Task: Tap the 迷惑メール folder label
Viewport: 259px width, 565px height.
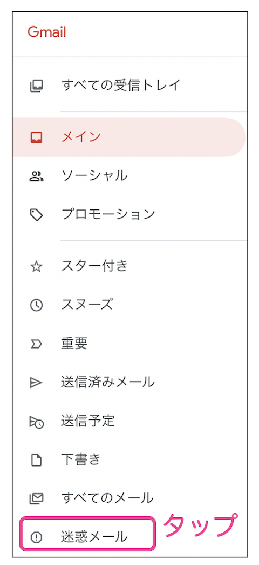Action: click(94, 537)
